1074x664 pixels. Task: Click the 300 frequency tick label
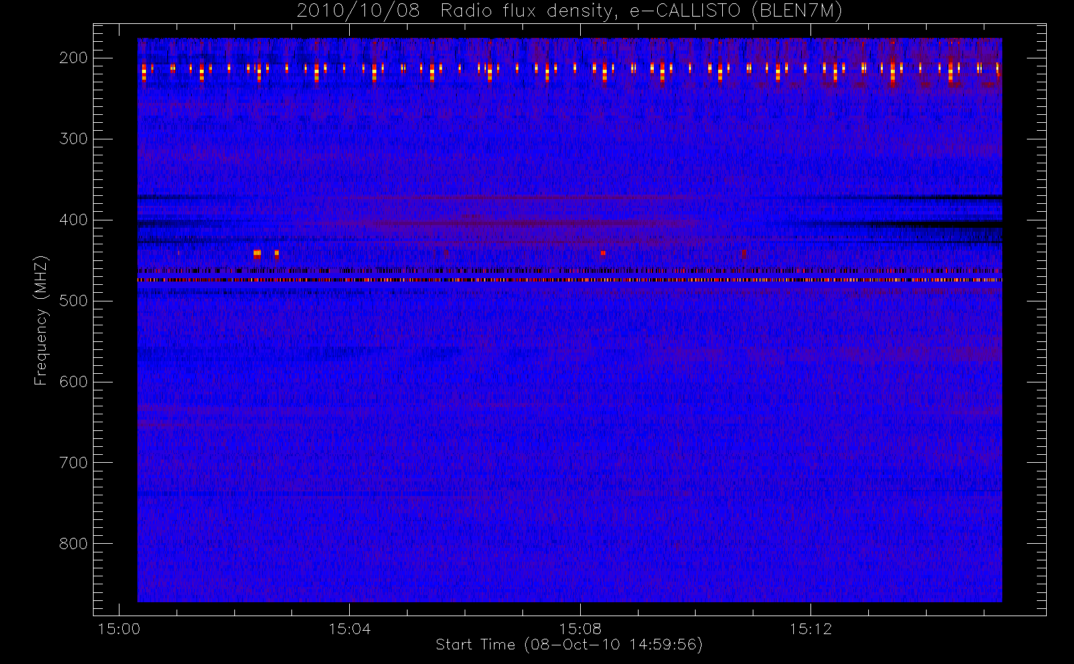click(x=74, y=139)
